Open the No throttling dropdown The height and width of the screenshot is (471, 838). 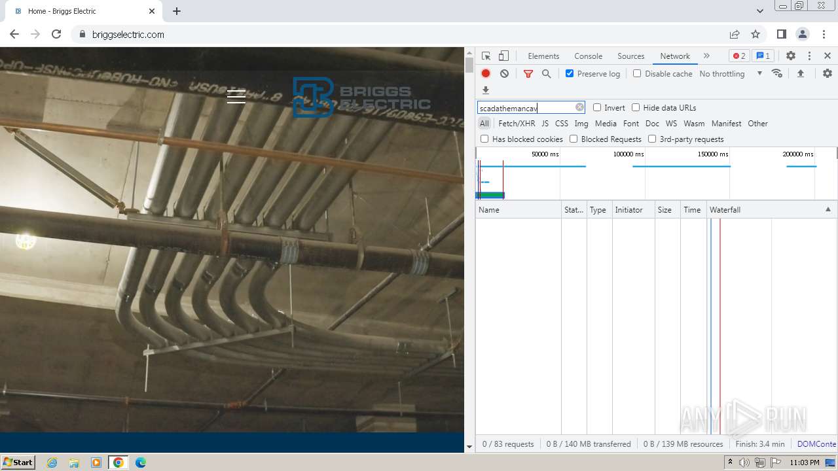[x=731, y=73]
